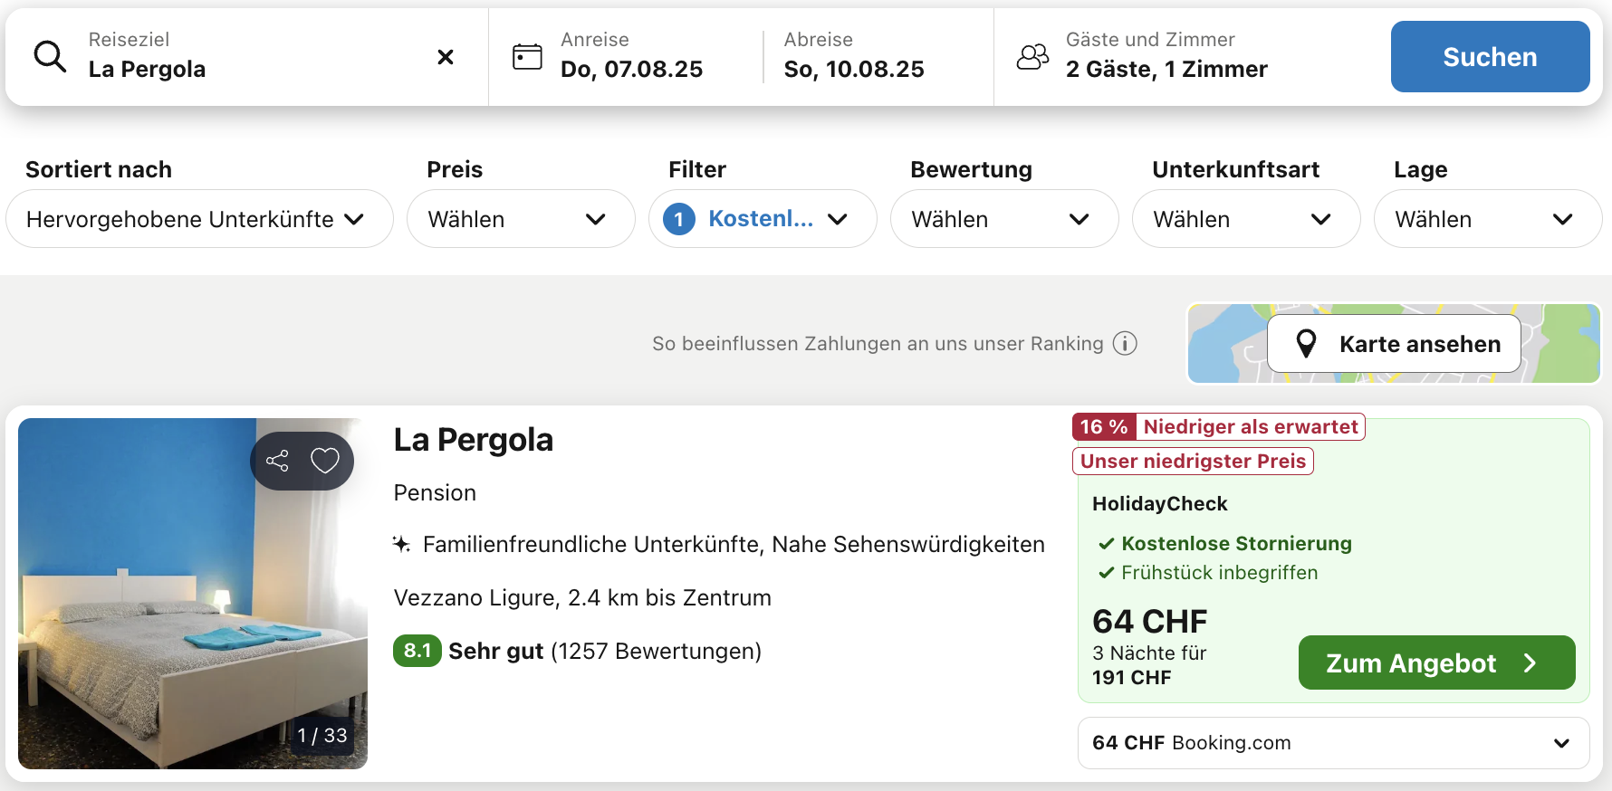Change Abreise date So, 10.08.25
Screen dimensions: 1612x791
coord(854,56)
